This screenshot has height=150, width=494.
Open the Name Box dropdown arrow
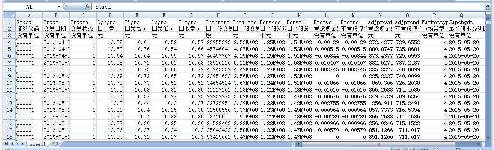pos(59,7)
